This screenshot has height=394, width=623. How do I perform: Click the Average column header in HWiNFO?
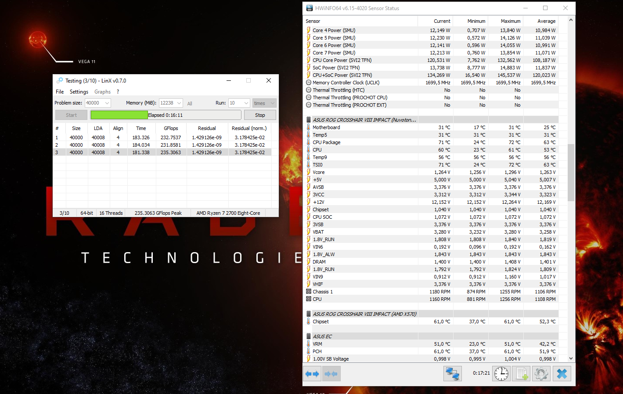[541, 21]
